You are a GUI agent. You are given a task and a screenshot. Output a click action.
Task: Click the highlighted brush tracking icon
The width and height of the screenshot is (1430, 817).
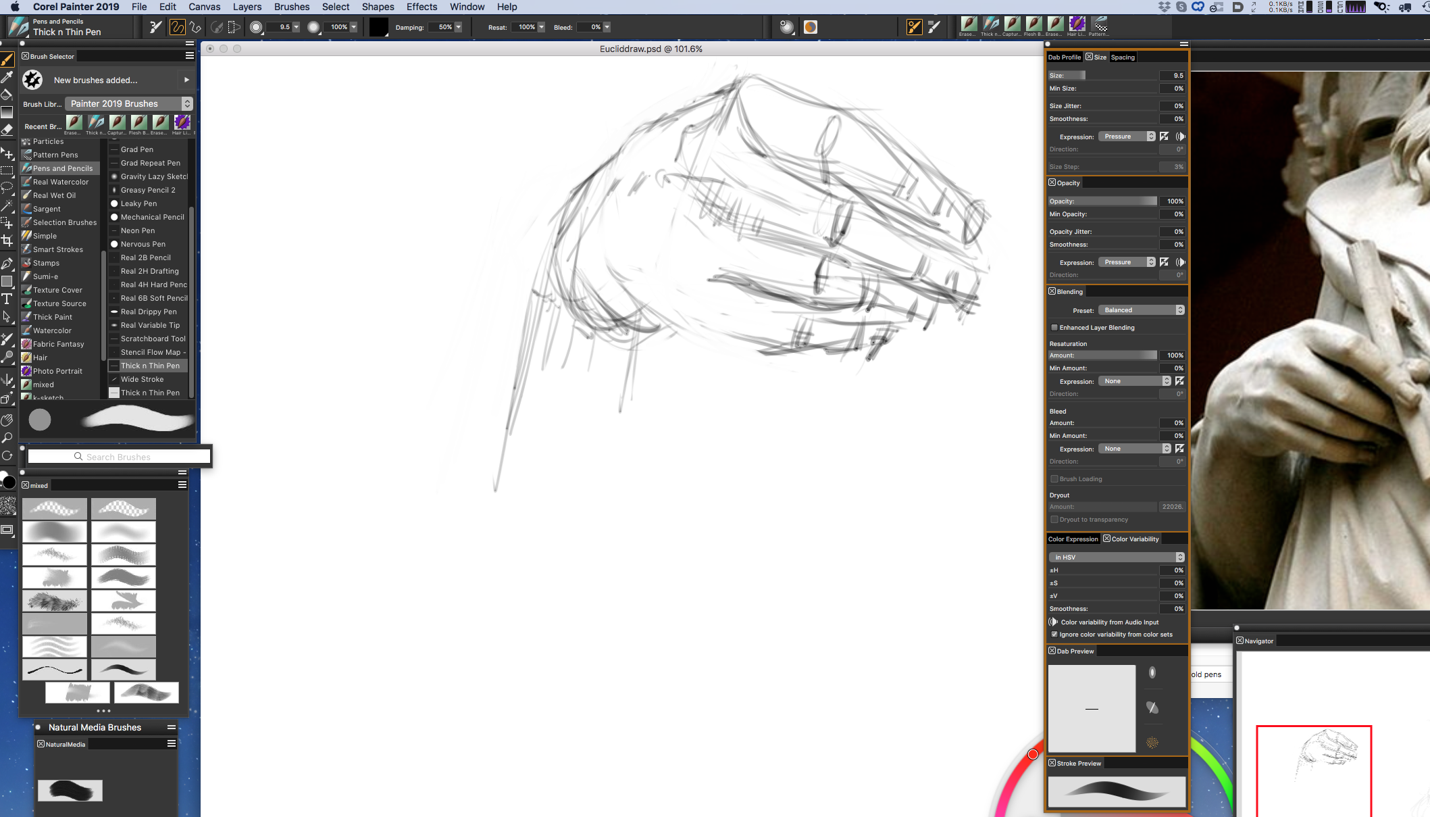pyautogui.click(x=915, y=27)
